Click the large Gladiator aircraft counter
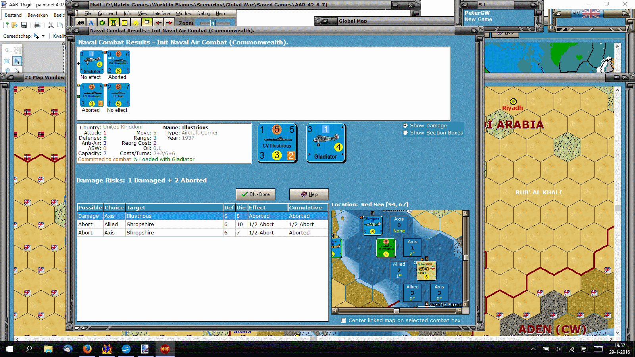The height and width of the screenshot is (357, 635). 326,143
